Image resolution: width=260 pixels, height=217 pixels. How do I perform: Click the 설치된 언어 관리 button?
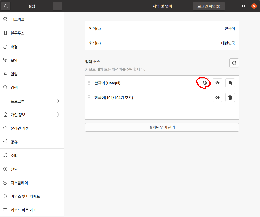(x=162, y=127)
